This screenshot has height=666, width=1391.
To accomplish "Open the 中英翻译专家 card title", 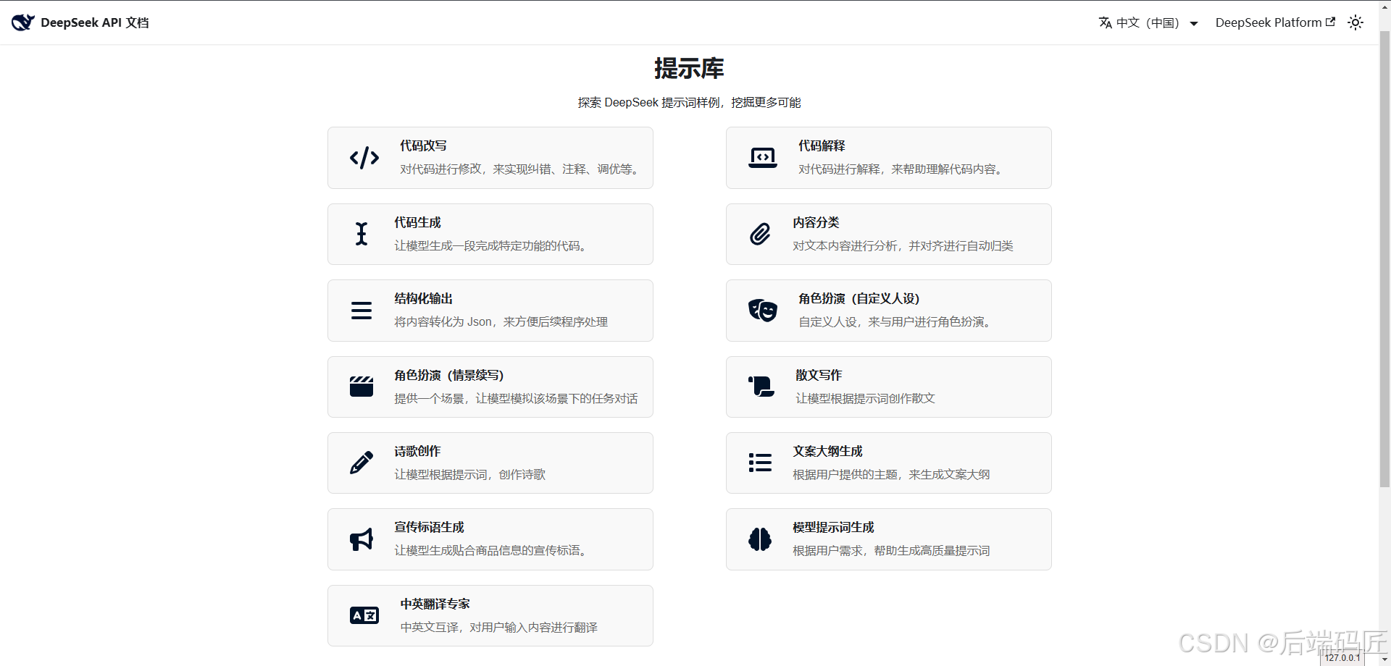I will pos(435,604).
